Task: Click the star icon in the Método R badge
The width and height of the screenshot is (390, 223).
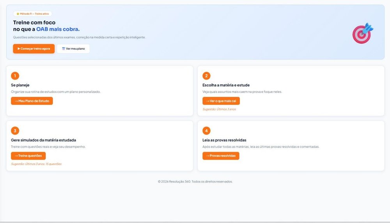Action: click(18, 14)
